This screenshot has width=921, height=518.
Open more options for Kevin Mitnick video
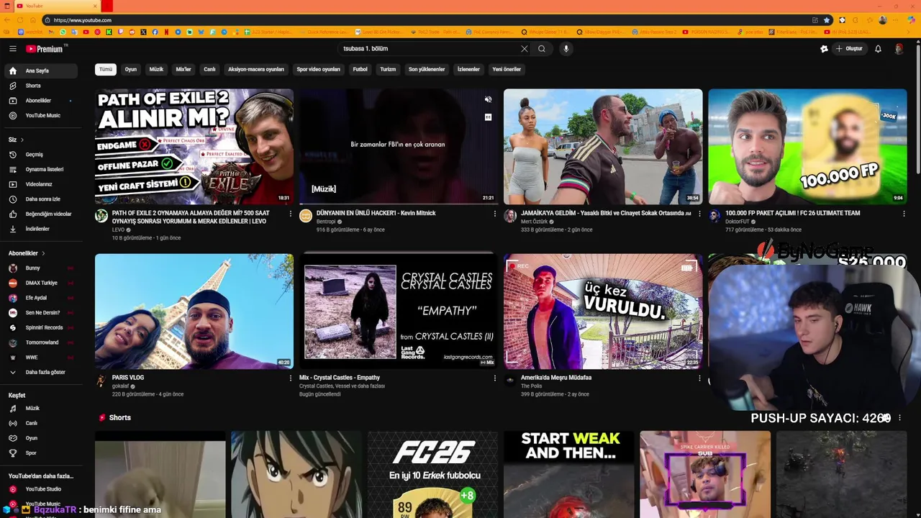click(495, 214)
